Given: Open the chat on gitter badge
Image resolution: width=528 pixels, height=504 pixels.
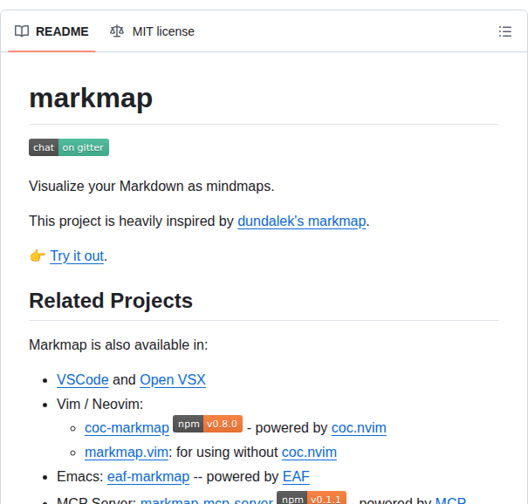Looking at the screenshot, I should click(69, 147).
